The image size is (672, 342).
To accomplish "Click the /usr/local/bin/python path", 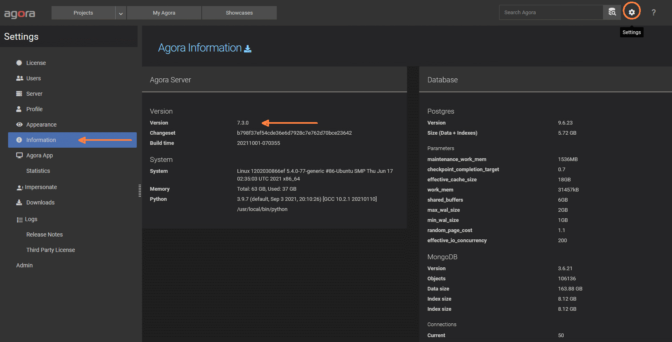I will pyautogui.click(x=262, y=209).
